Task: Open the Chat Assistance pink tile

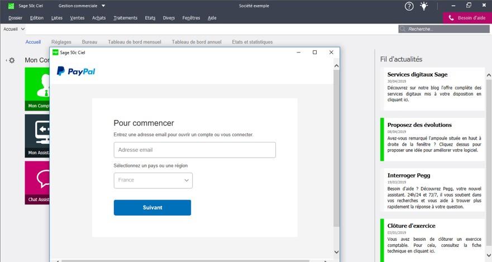Action: coord(37,183)
